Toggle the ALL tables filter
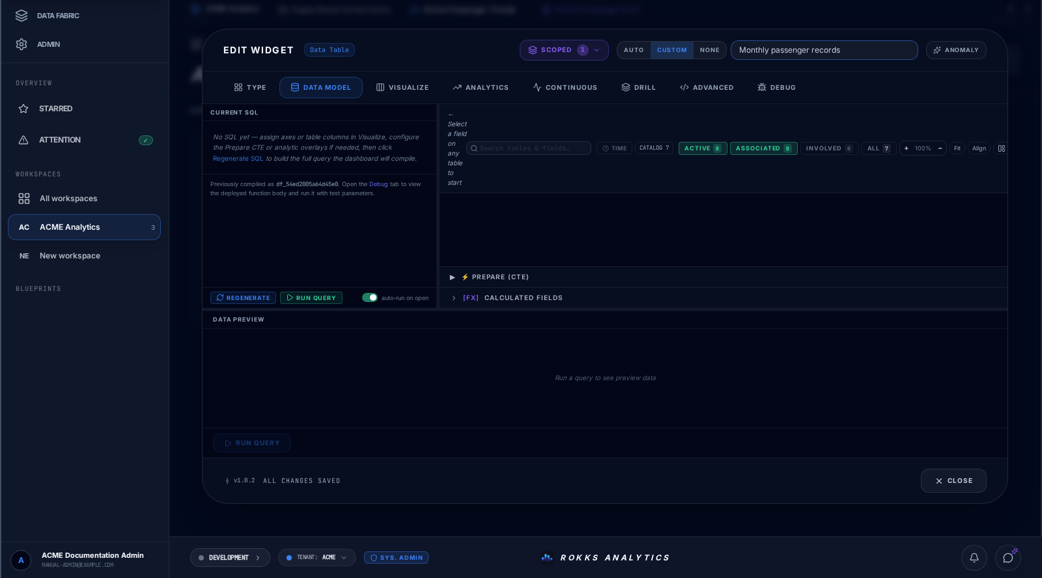This screenshot has width=1042, height=578. point(879,148)
